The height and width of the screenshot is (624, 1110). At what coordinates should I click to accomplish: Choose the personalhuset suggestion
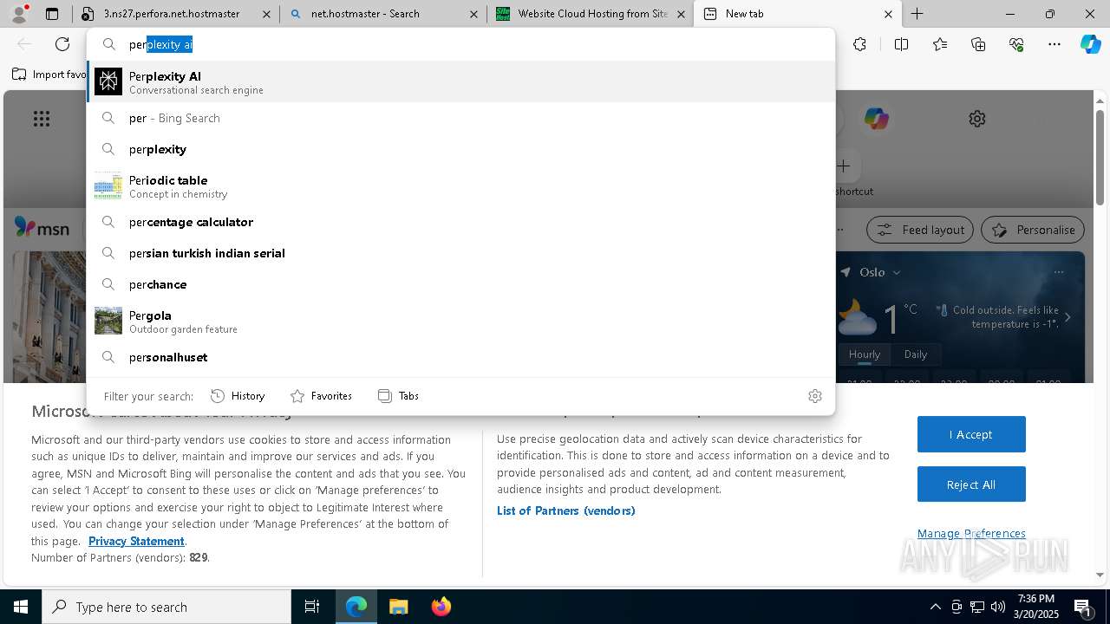point(460,357)
